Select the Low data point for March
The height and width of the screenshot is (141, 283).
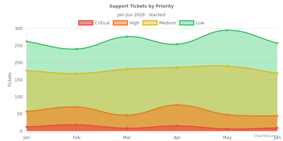pos(127,37)
